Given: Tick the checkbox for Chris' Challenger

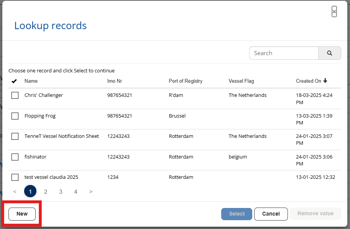Looking at the screenshot, I should [15, 95].
